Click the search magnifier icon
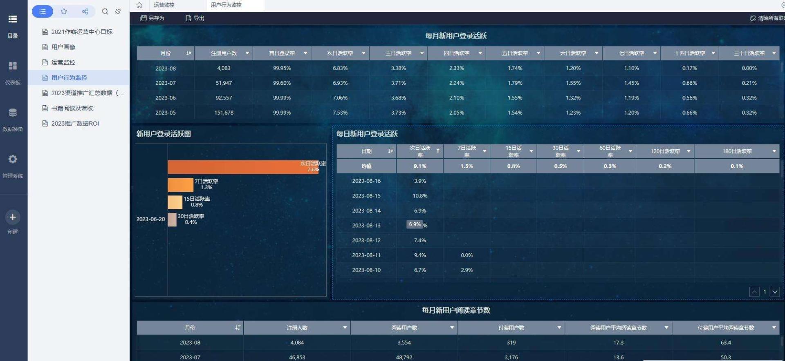The height and width of the screenshot is (361, 785). (x=105, y=11)
